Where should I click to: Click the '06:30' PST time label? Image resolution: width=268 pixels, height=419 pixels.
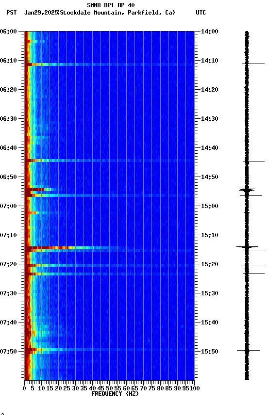click(8, 119)
